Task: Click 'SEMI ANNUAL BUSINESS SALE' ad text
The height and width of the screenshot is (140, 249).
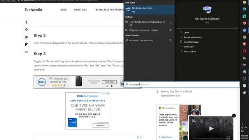Action: click(88, 101)
